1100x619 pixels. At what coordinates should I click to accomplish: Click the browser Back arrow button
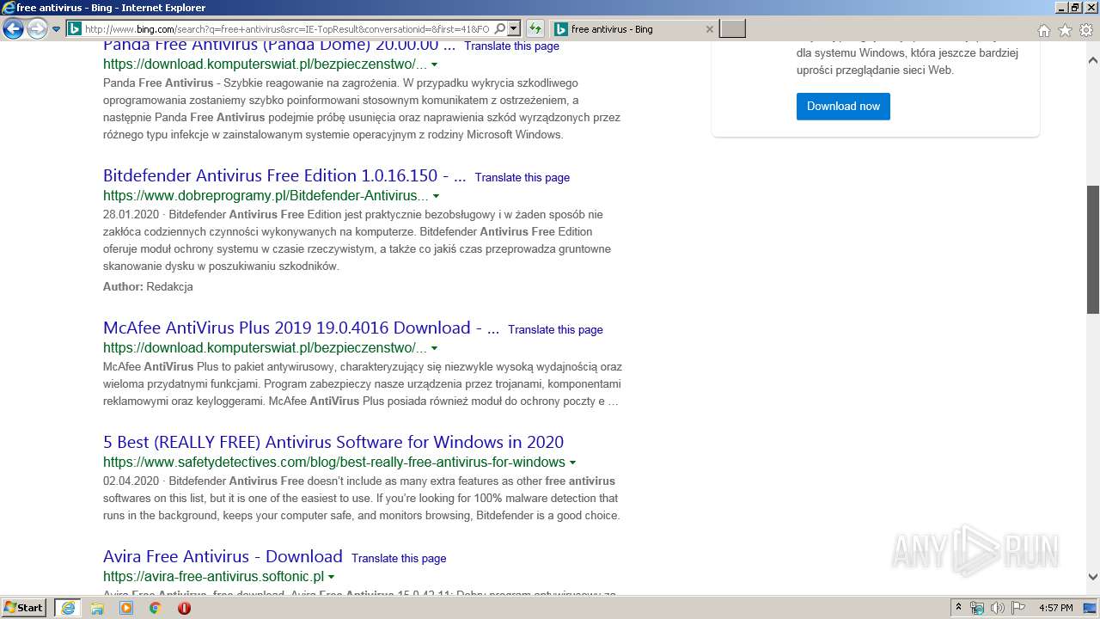[x=13, y=29]
